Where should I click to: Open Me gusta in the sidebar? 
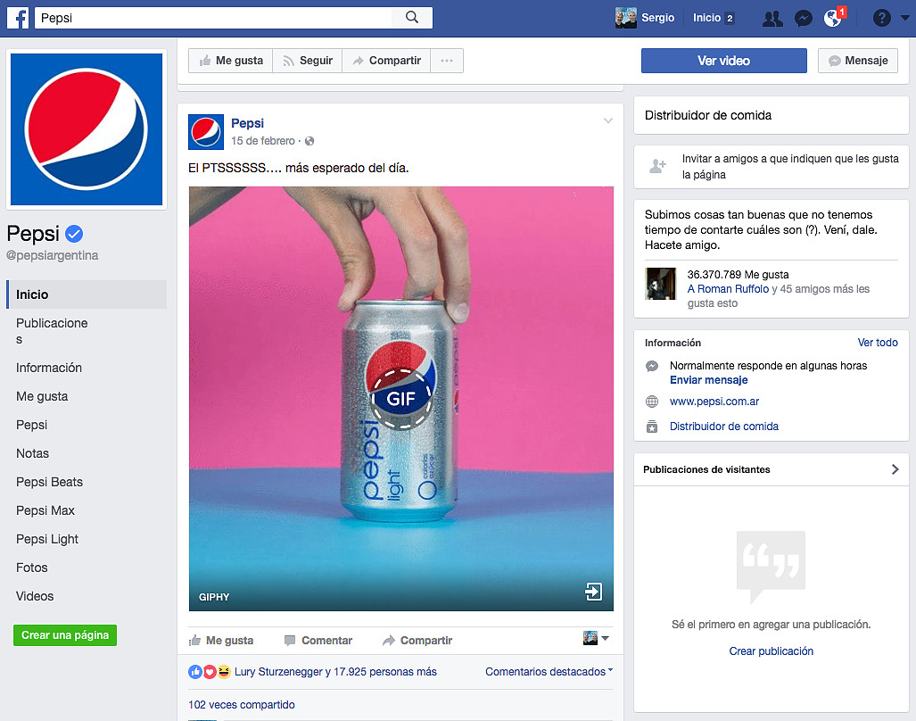[x=42, y=396]
